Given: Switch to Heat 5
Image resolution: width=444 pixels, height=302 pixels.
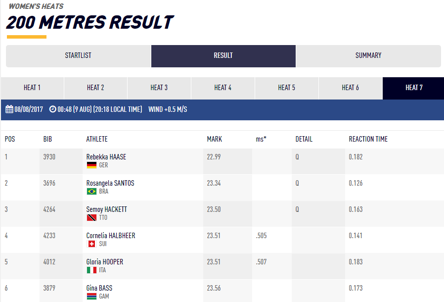Looking at the screenshot, I should [287, 88].
